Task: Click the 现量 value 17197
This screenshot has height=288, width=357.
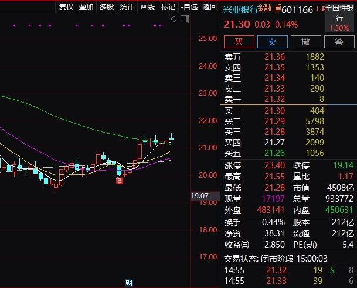Action: (273, 199)
